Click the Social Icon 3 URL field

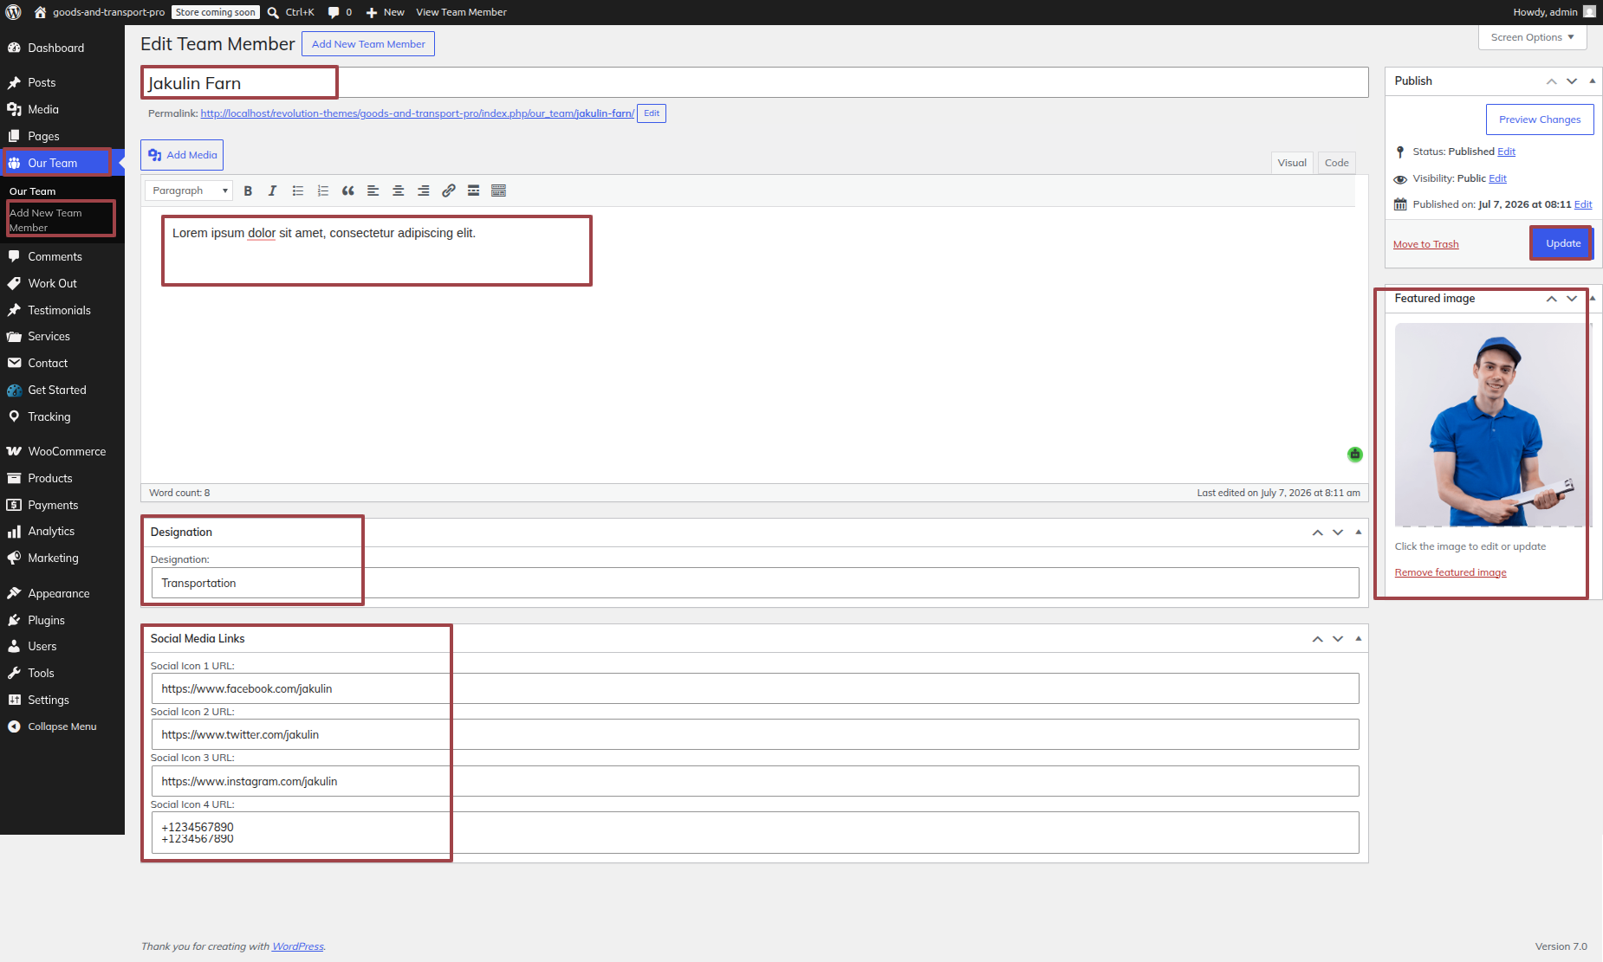pyautogui.click(x=755, y=781)
